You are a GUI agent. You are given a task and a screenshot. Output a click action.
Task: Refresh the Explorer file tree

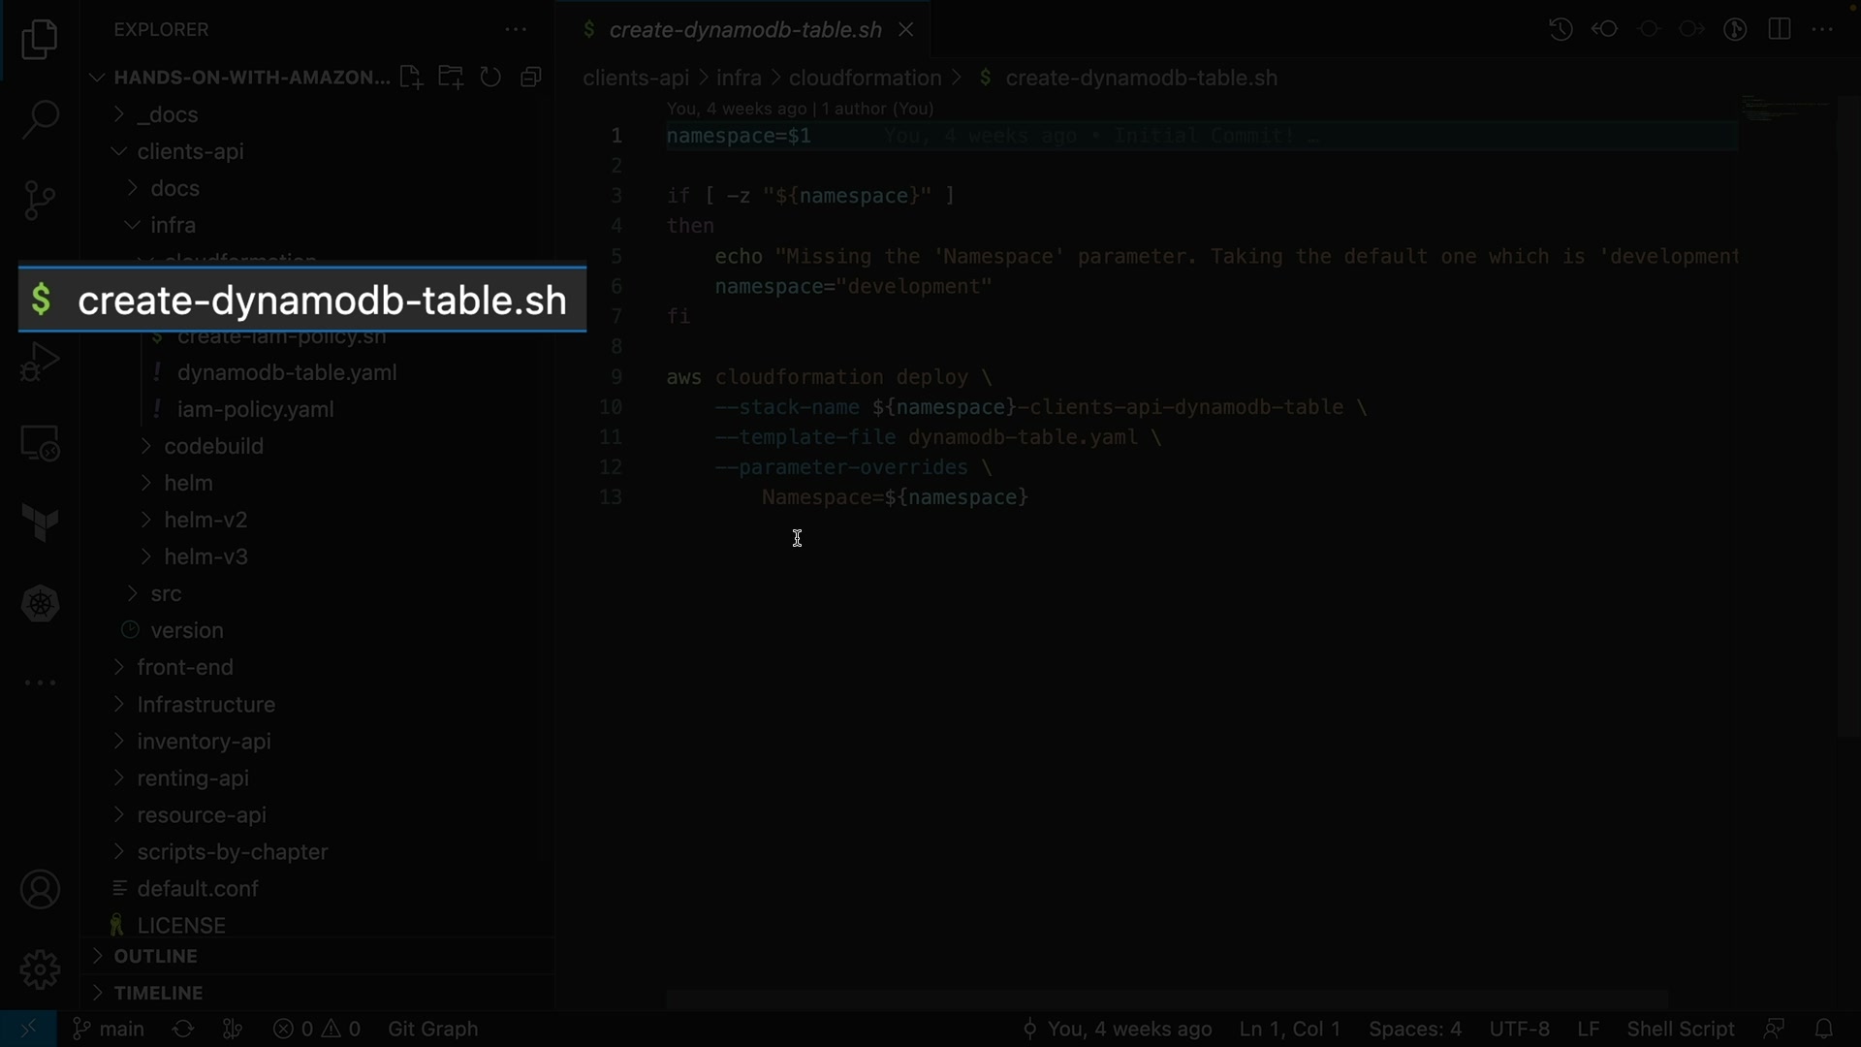[490, 78]
